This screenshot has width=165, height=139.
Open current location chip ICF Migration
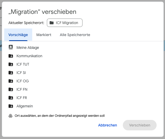tap(64, 23)
